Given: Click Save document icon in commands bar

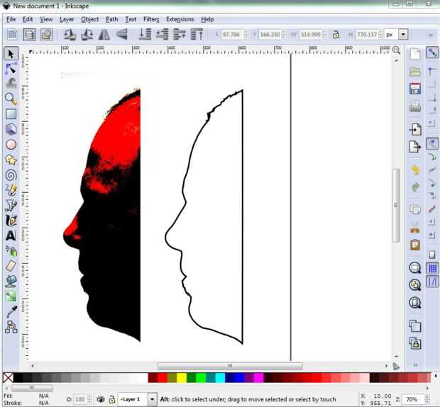Looking at the screenshot, I should coord(415,89).
